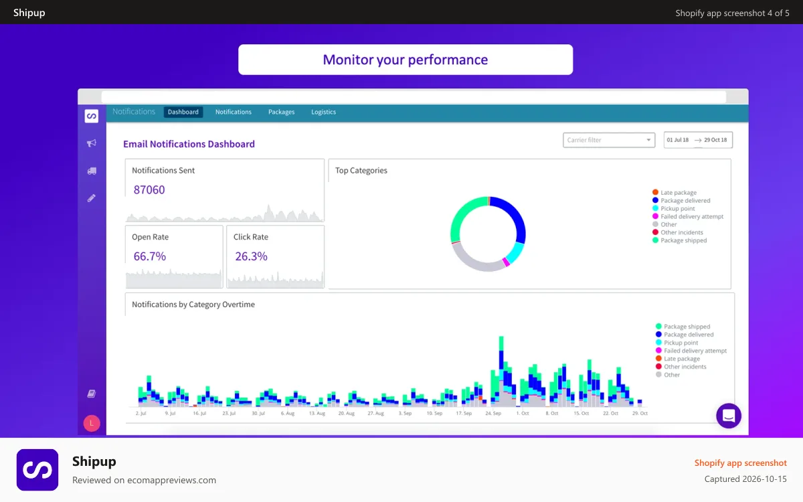Toggle Failed delivery attempt in Top Categories legend
This screenshot has height=502, width=803.
tap(688, 217)
